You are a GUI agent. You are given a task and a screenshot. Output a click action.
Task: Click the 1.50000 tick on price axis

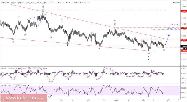[184, 36]
